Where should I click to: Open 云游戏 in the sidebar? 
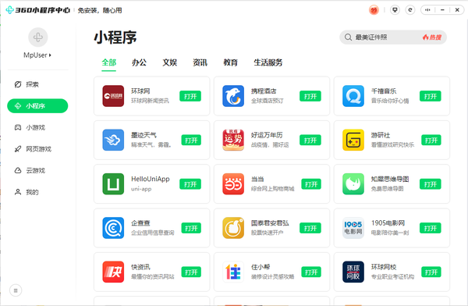click(37, 170)
